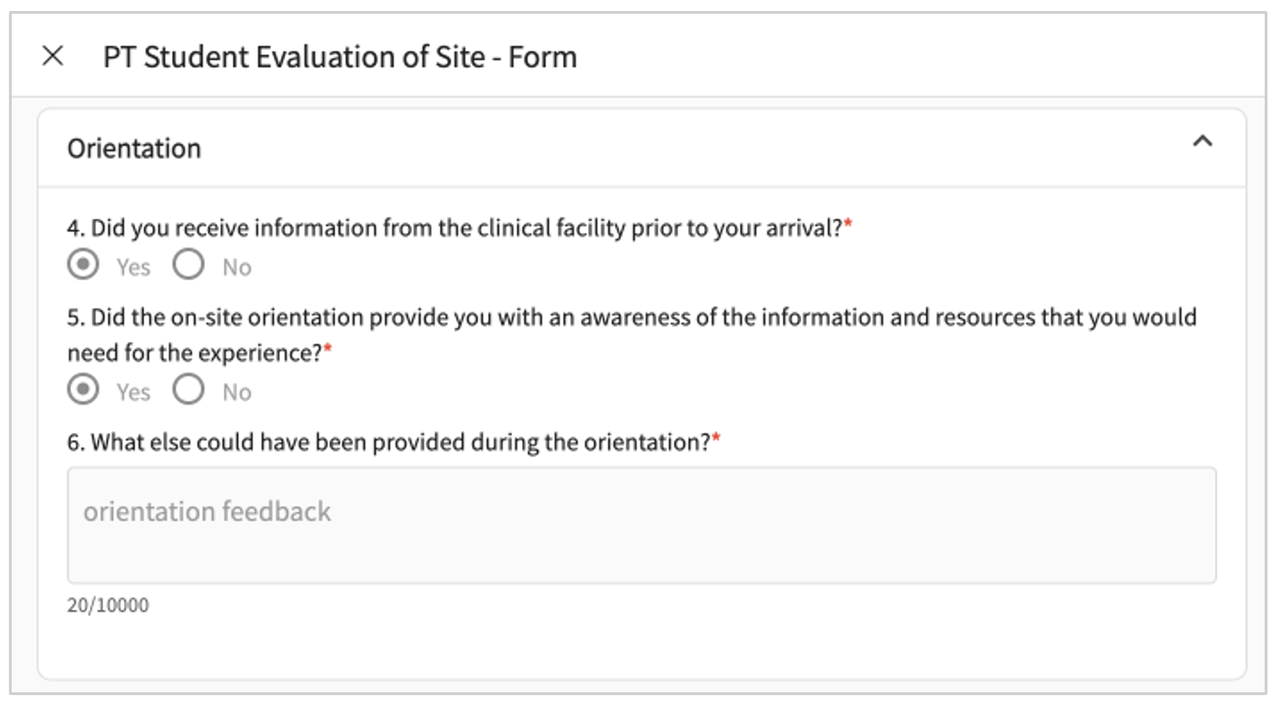Screen dimensions: 1275x704
Task: Close the PT Student Evaluation form
Action: coord(53,56)
